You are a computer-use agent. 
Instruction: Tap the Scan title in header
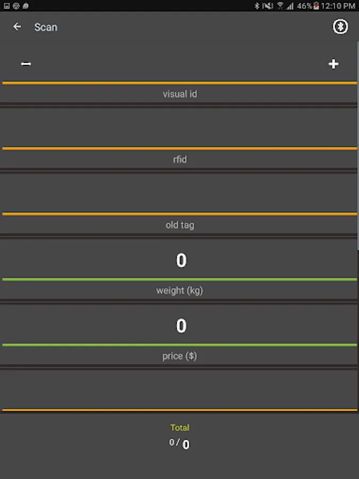click(x=46, y=27)
